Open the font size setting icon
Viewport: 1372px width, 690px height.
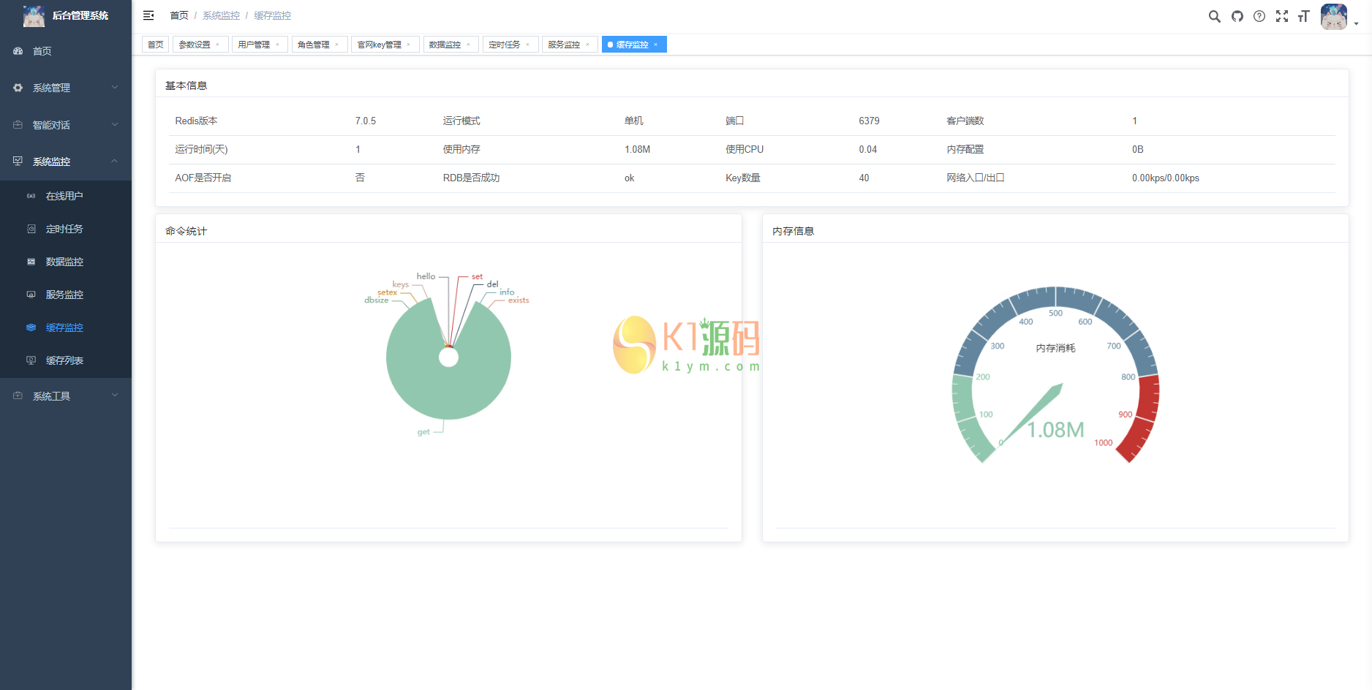(x=1303, y=16)
